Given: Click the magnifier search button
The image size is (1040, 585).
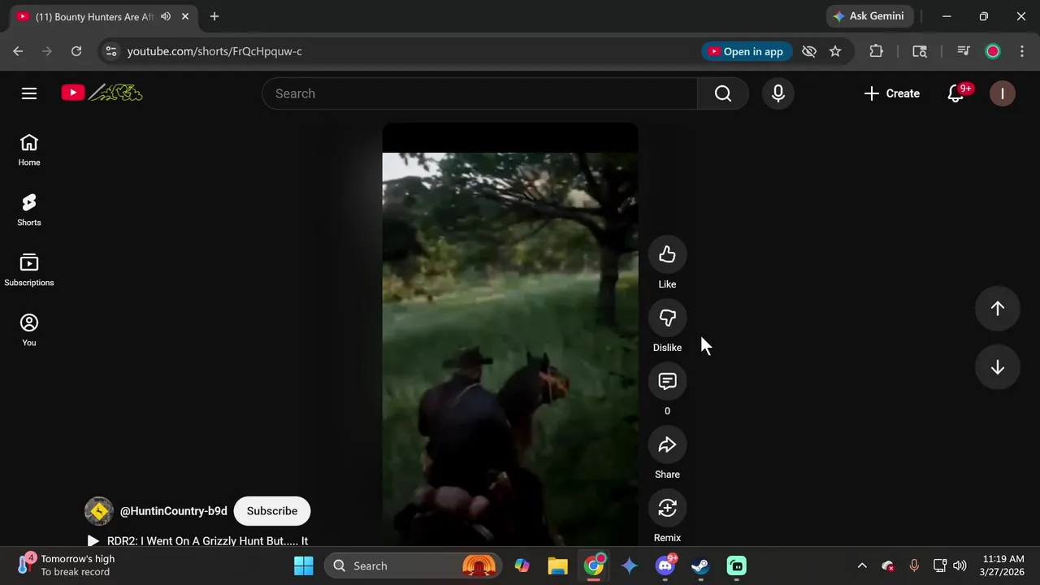Looking at the screenshot, I should [x=723, y=93].
